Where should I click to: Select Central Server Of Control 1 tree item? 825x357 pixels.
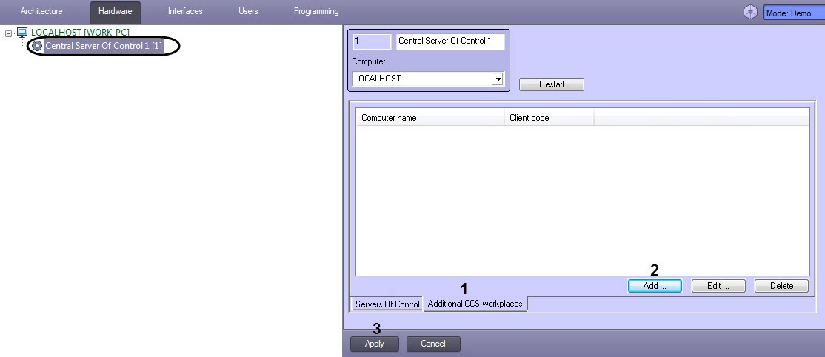coord(104,47)
